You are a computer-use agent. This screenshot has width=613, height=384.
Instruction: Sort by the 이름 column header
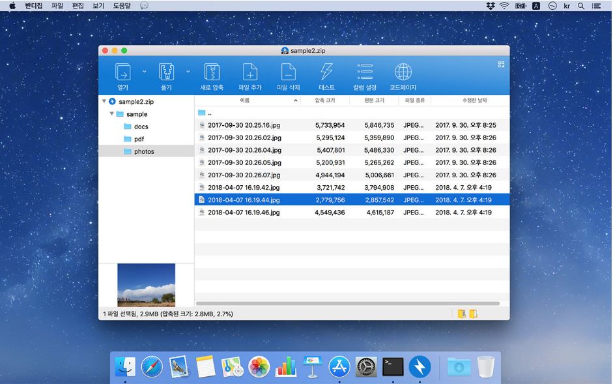(x=245, y=100)
